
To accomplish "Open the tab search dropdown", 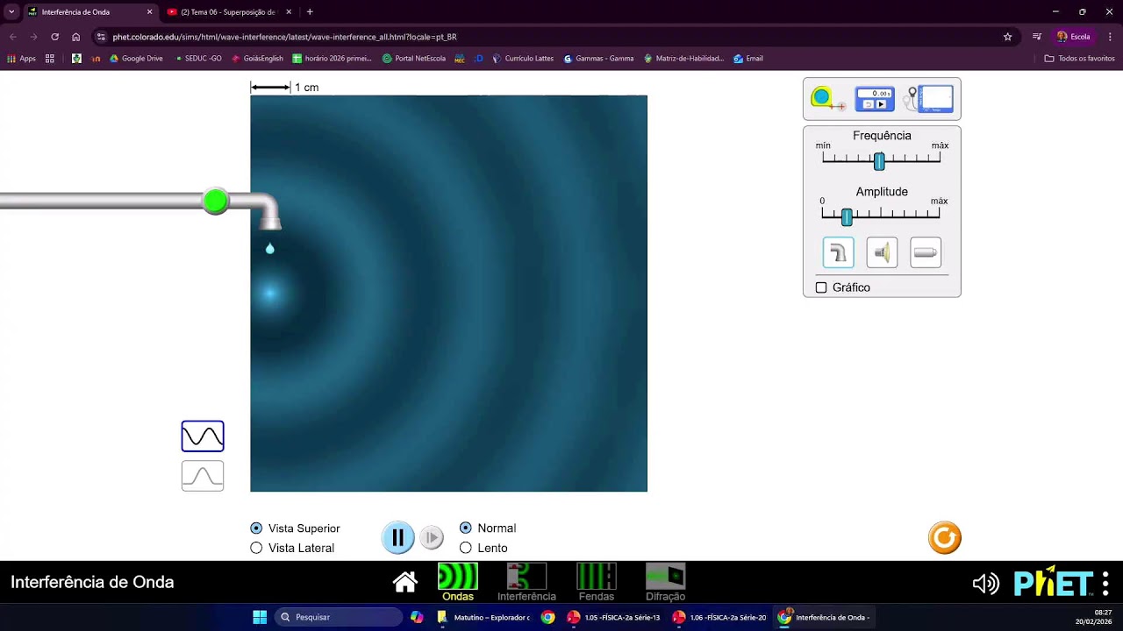I will pos(11,12).
